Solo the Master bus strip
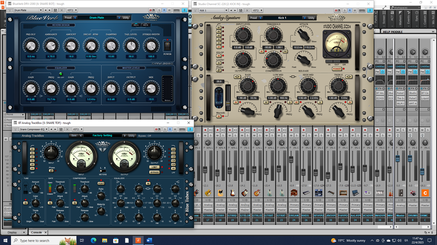The image size is (437, 245). click(403, 130)
